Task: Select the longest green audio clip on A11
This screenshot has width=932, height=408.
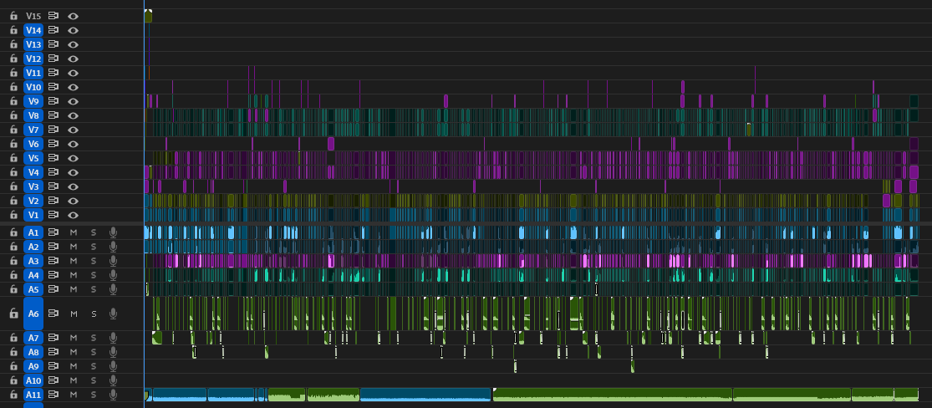Action: (612, 395)
